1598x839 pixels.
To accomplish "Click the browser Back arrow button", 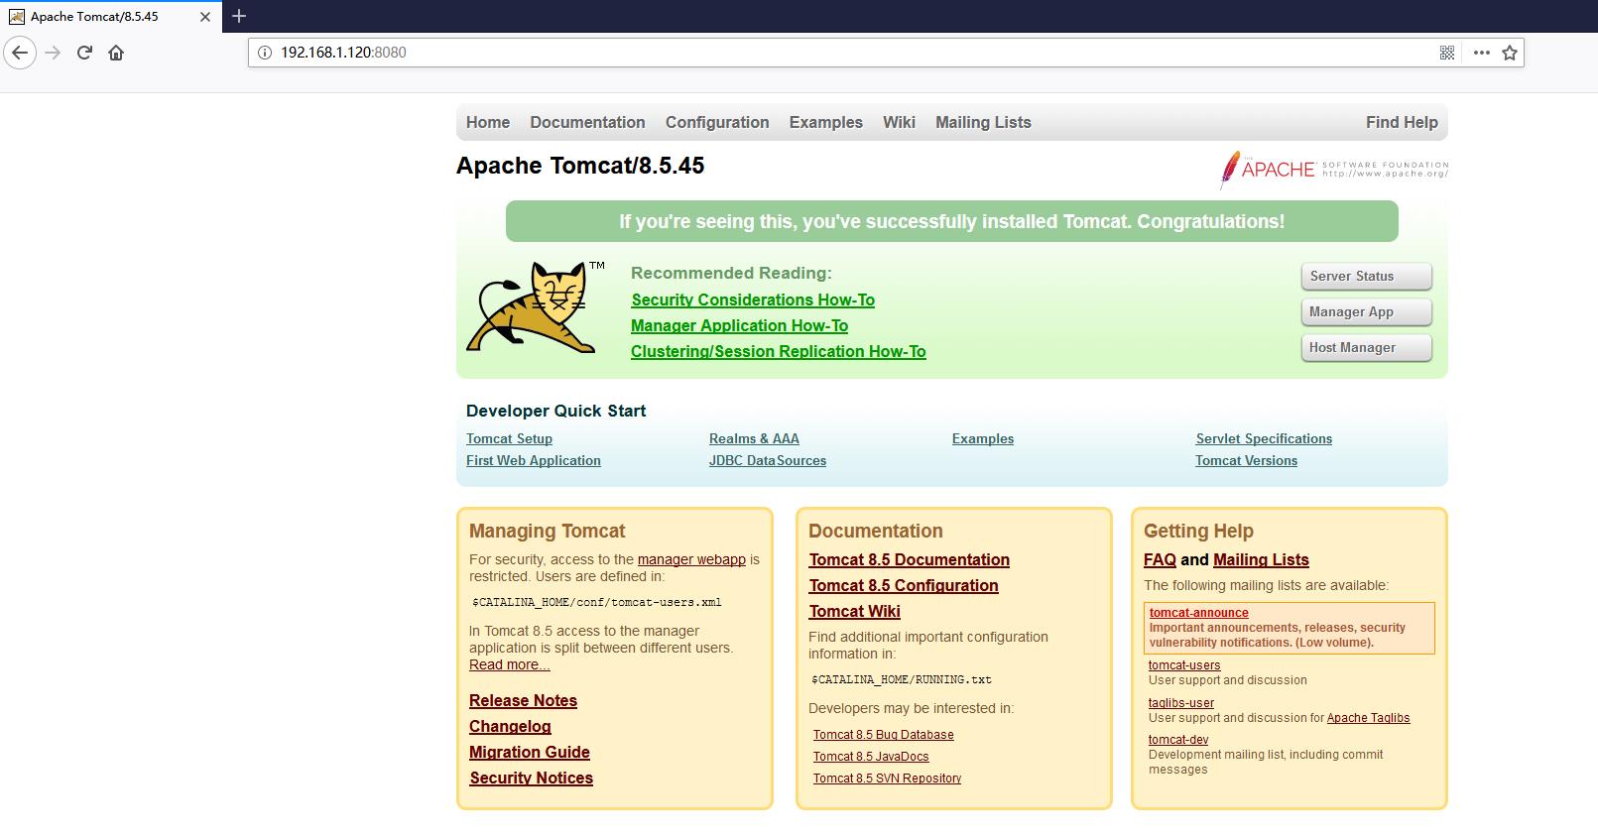I will pos(20,53).
